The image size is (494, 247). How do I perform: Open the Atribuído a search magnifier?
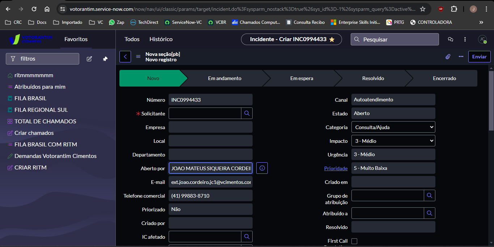[430, 213]
